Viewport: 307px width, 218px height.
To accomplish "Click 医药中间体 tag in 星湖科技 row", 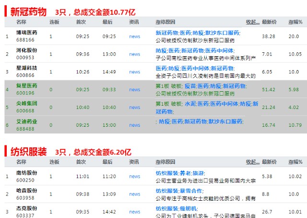I will (x=195, y=68).
